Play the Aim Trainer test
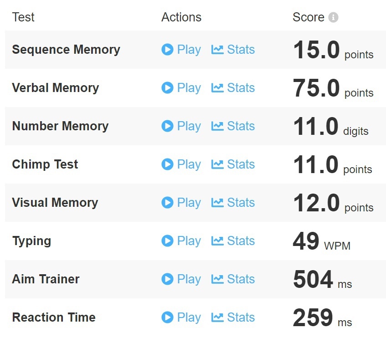Screen dimensions: 386x338 [189, 279]
